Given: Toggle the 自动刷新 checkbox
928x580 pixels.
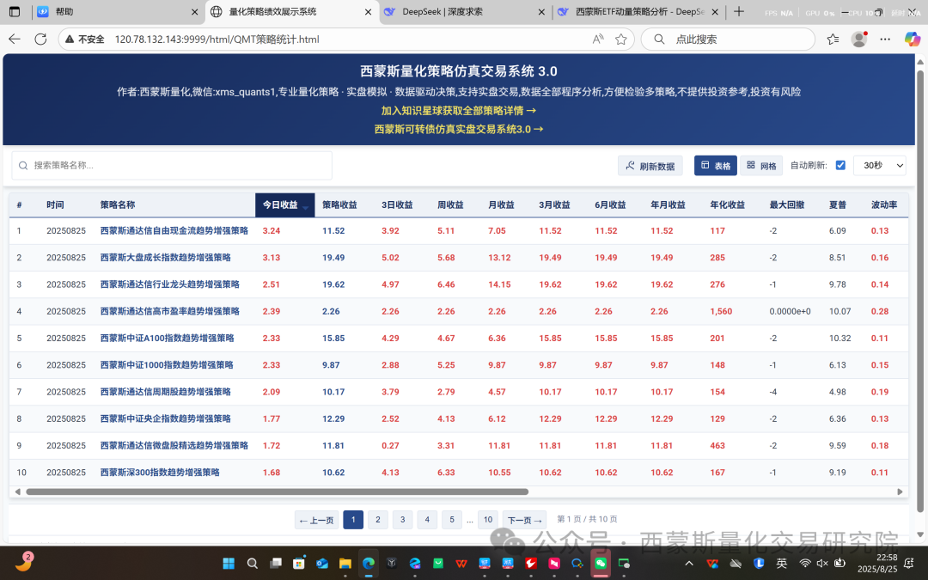Looking at the screenshot, I should pos(840,166).
